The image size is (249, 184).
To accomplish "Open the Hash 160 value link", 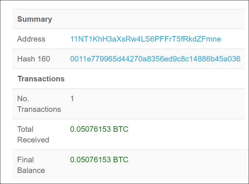I will tap(155, 59).
